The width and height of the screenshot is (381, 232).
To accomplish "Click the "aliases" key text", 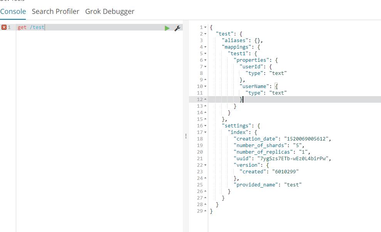I will tap(235, 41).
